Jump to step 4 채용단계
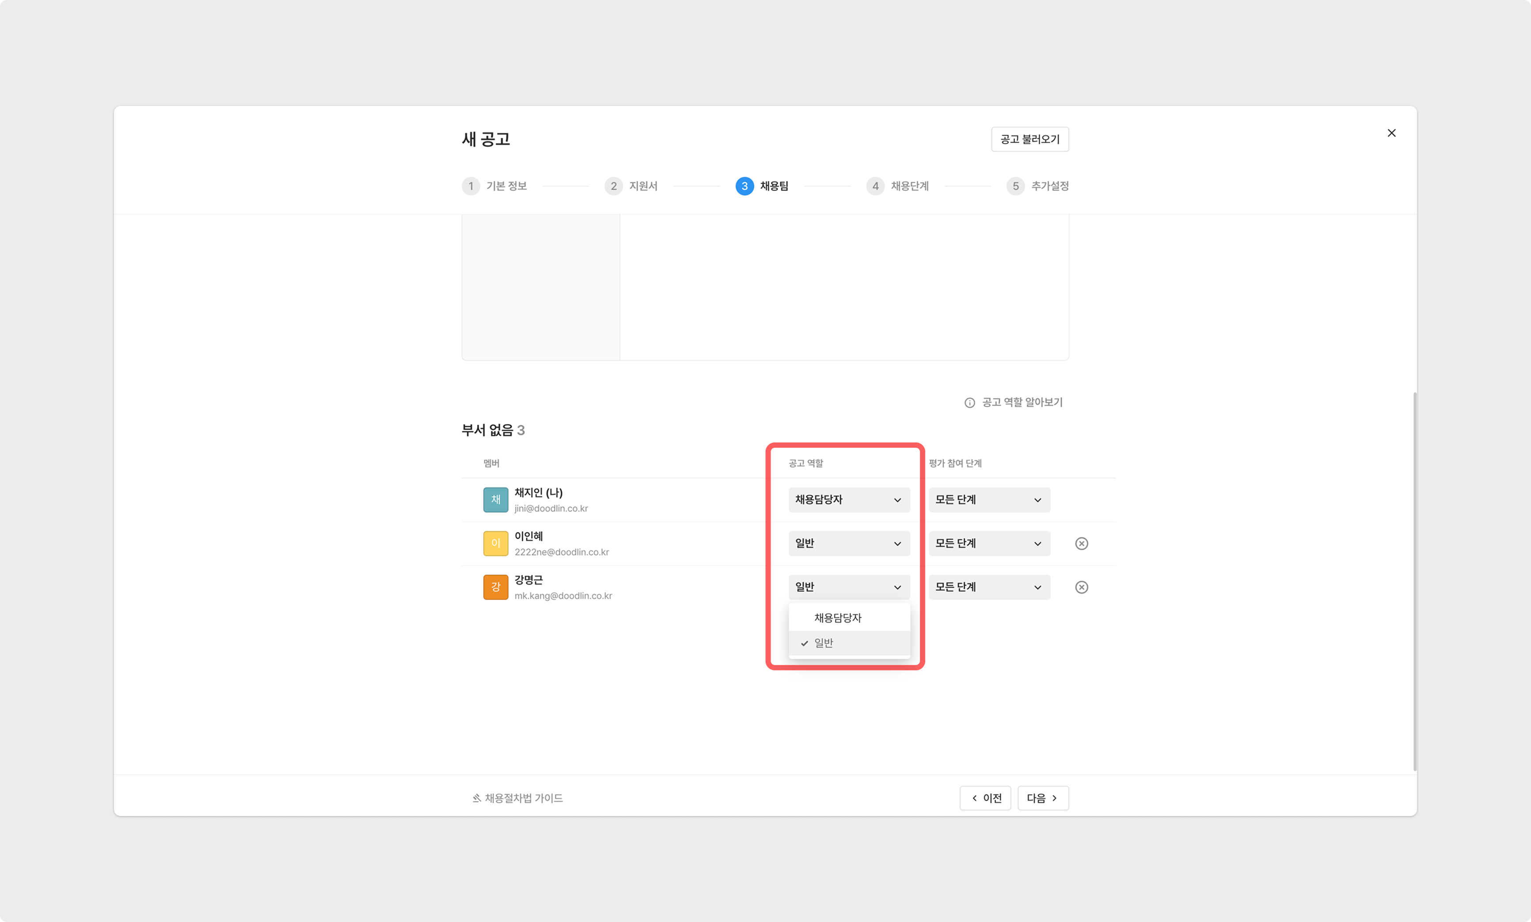This screenshot has height=922, width=1531. 909,186
